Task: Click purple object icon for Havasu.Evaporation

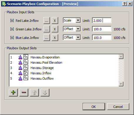Action: (x=20, y=57)
